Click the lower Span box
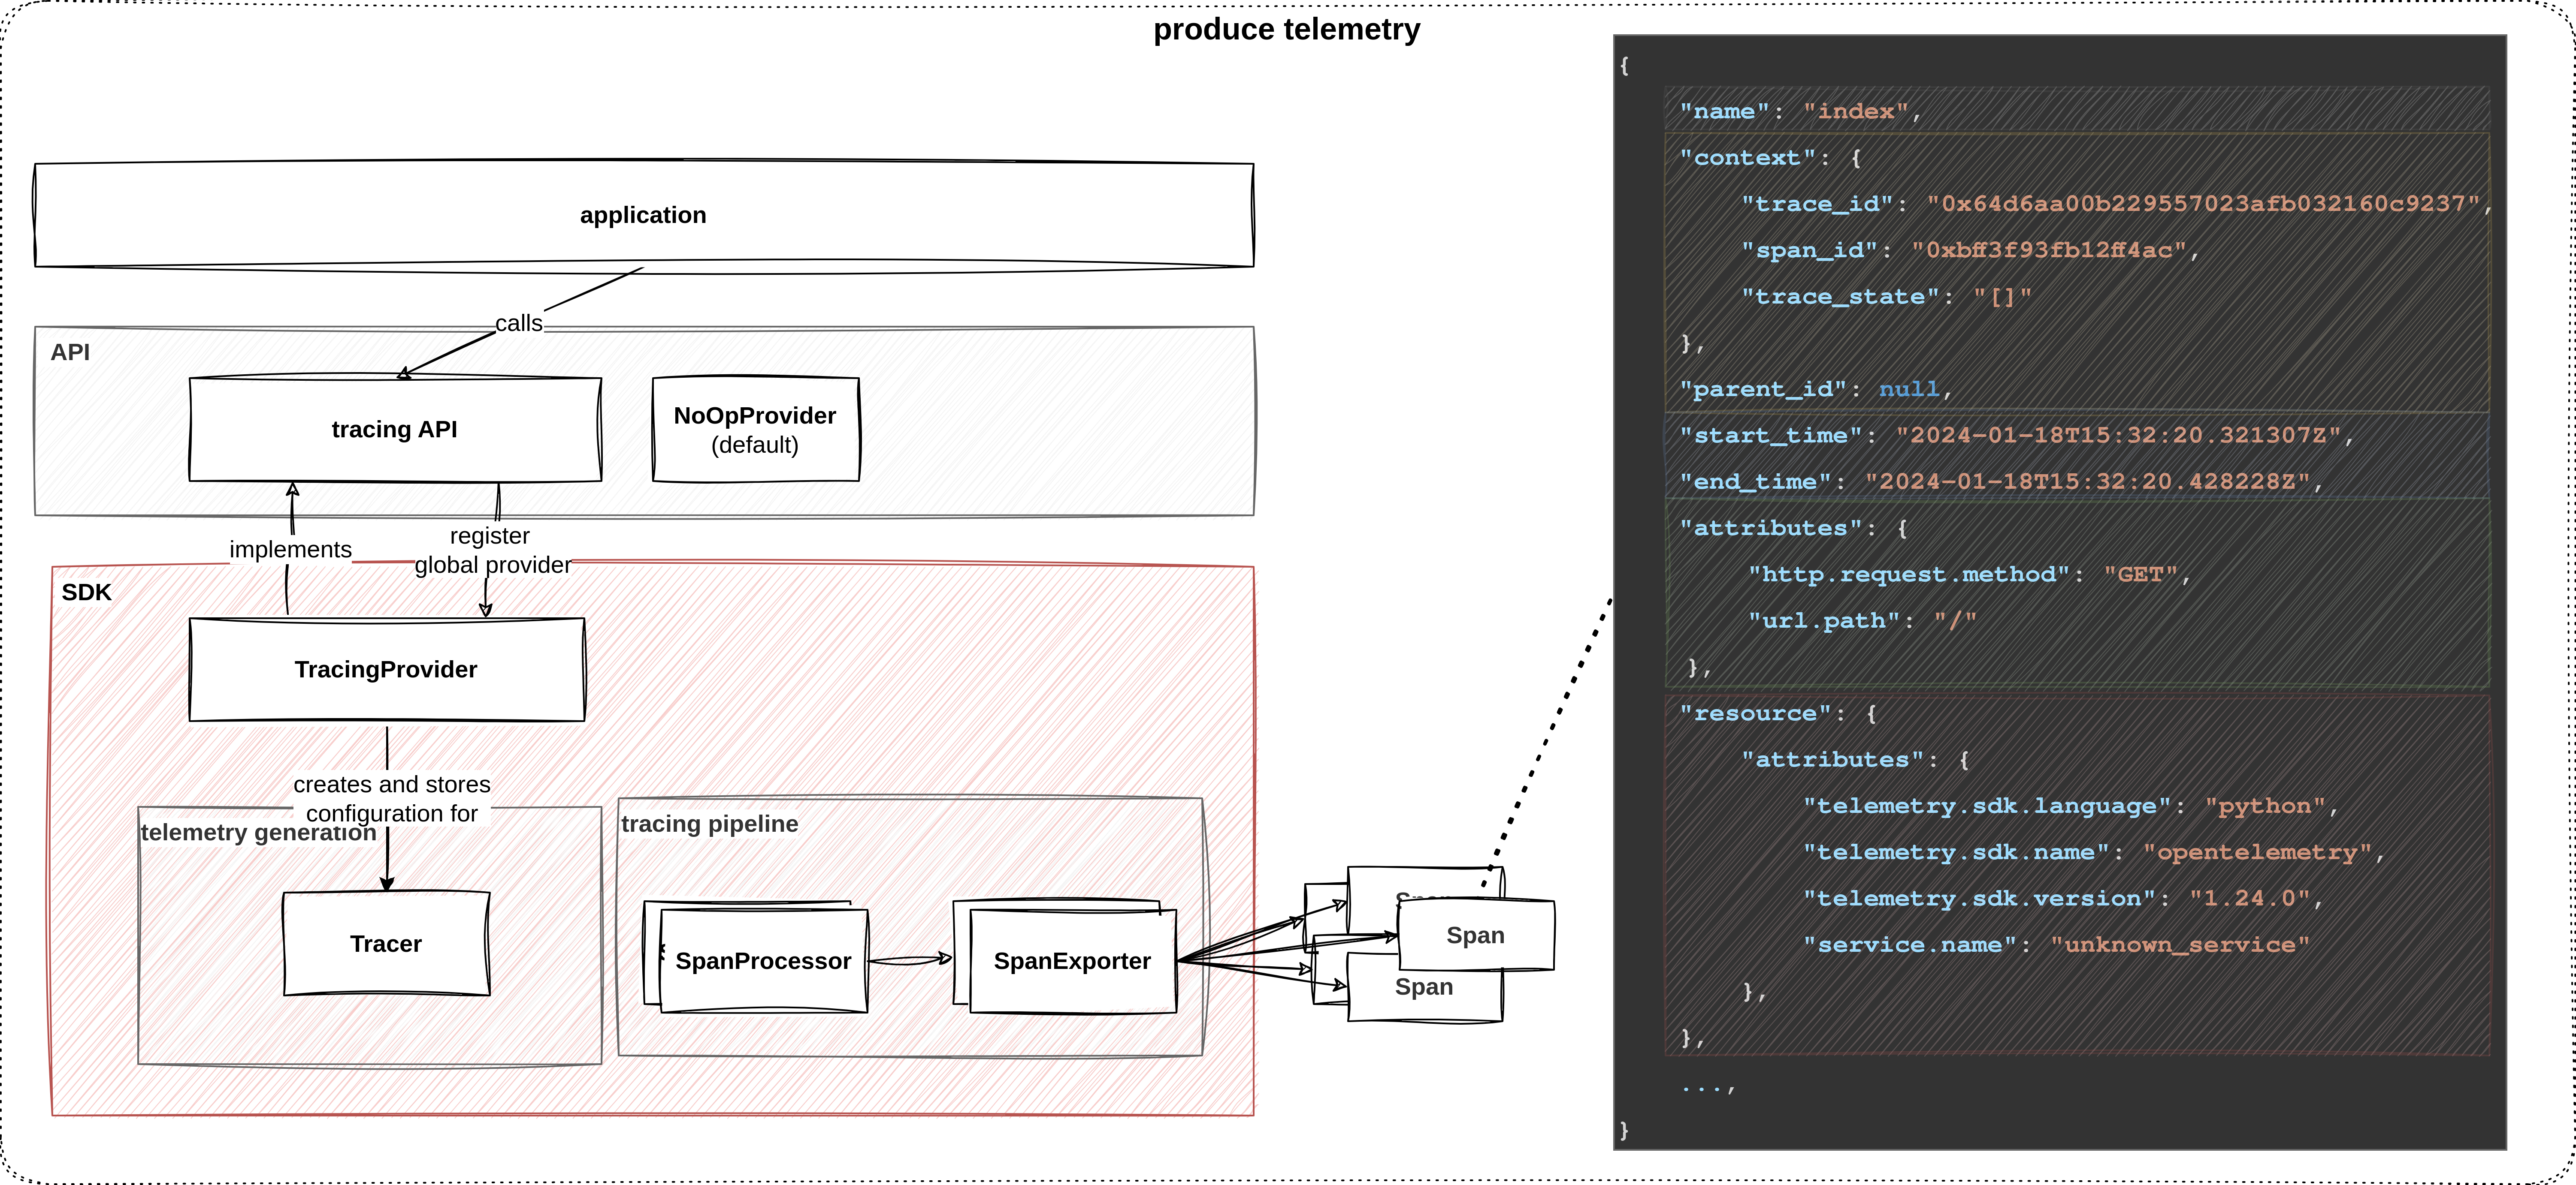 click(x=1424, y=987)
